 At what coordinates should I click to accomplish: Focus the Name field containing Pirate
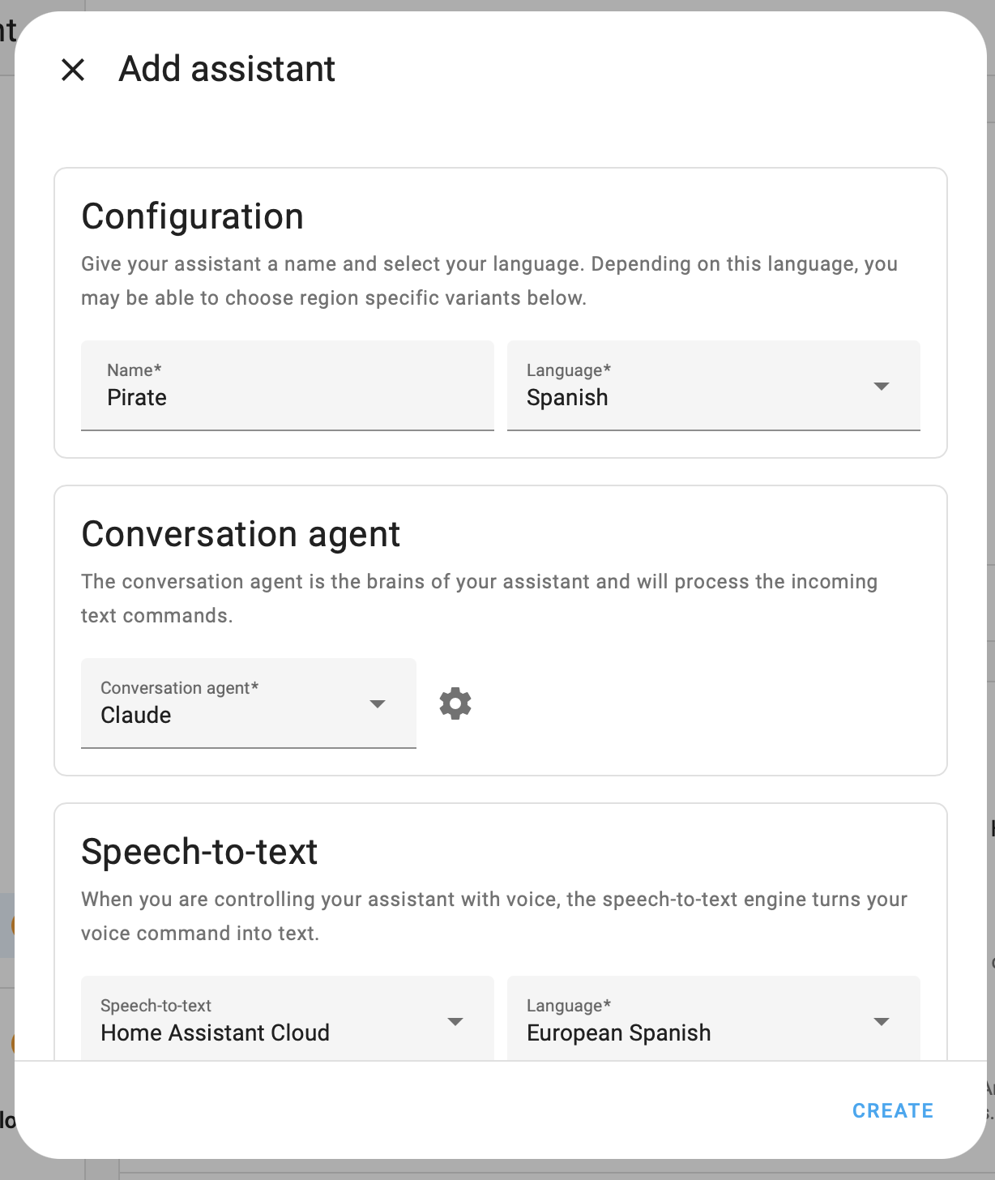point(287,397)
